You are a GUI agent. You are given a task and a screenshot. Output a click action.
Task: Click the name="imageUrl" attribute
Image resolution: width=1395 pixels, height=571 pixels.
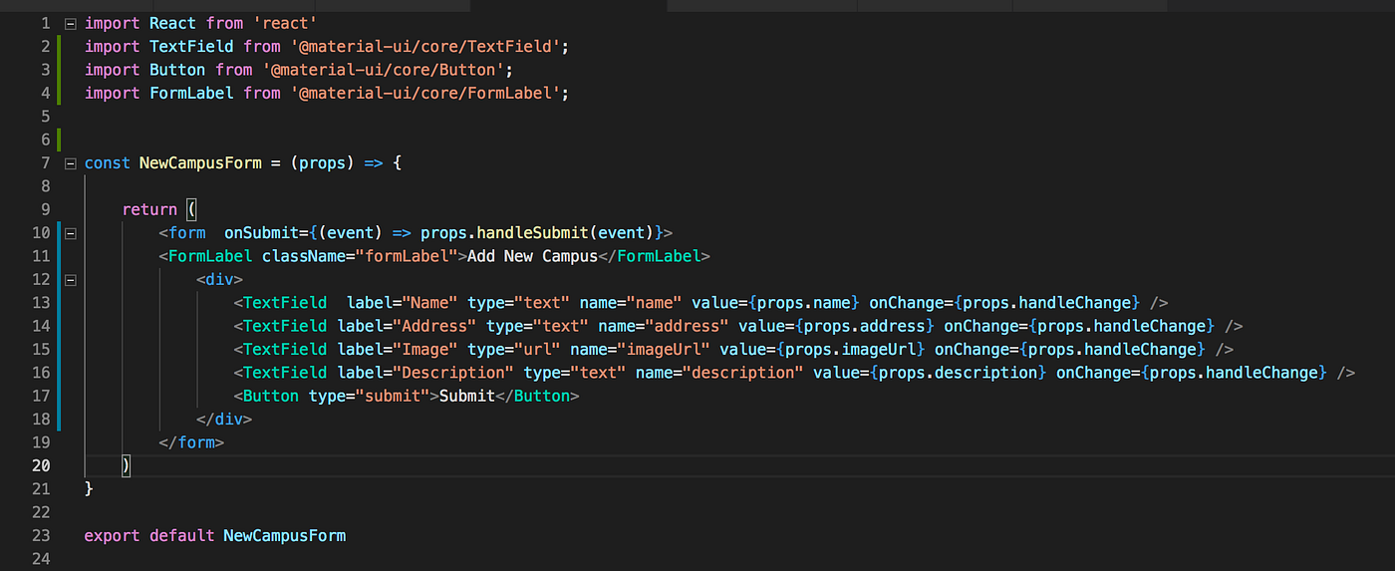pyautogui.click(x=640, y=350)
